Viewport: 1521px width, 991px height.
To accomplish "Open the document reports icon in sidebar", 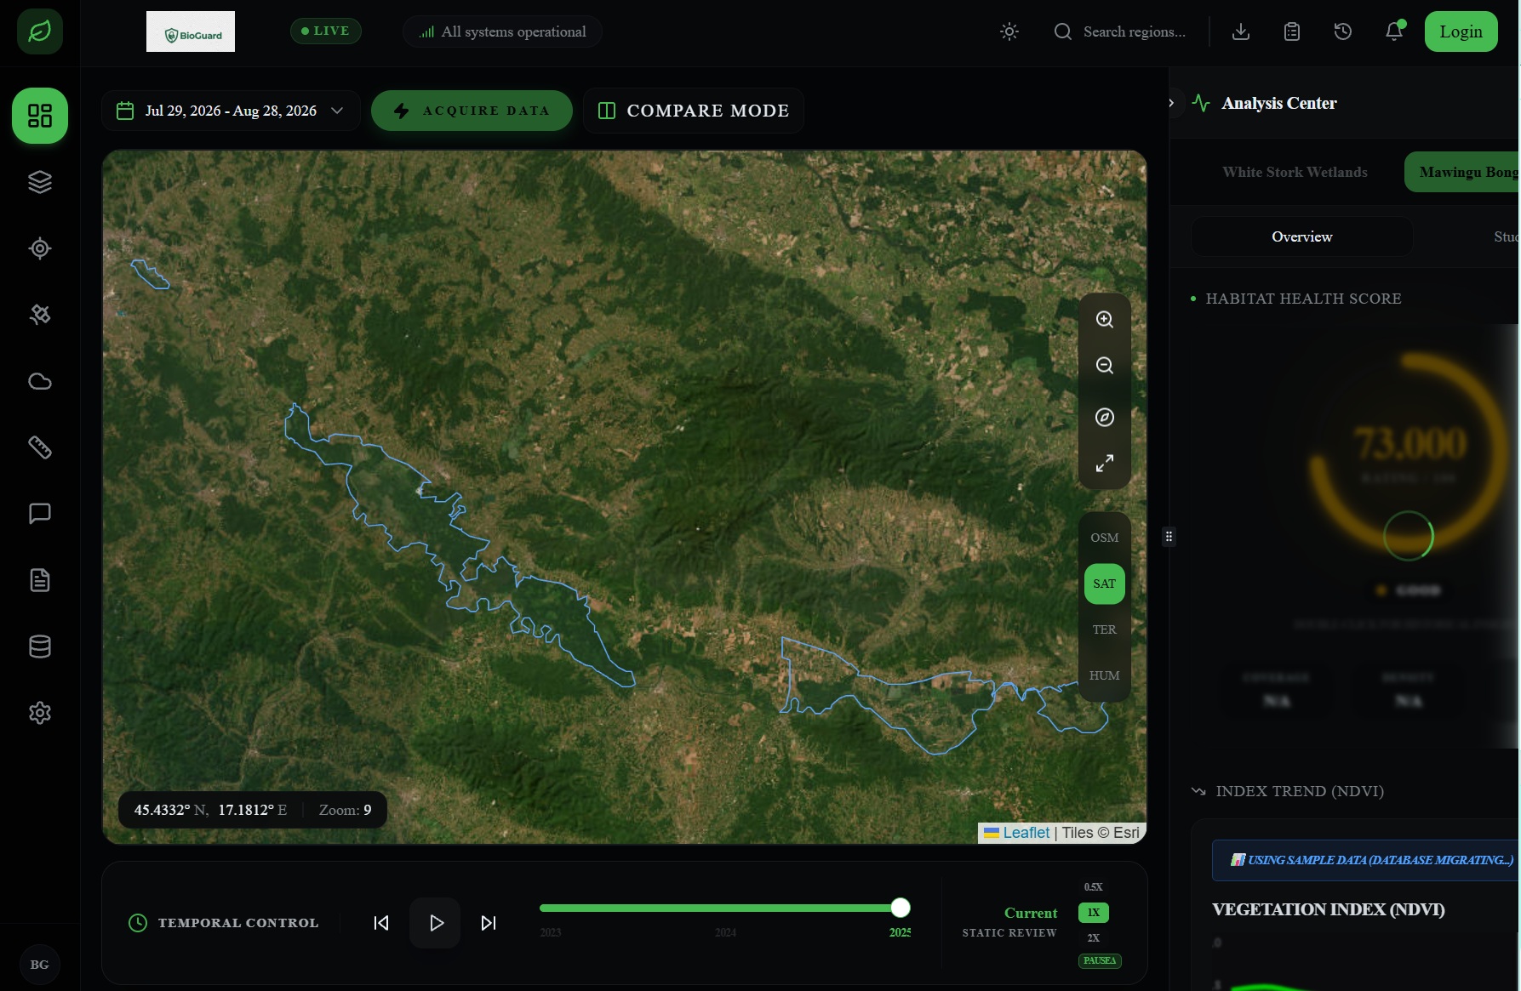I will point(40,580).
